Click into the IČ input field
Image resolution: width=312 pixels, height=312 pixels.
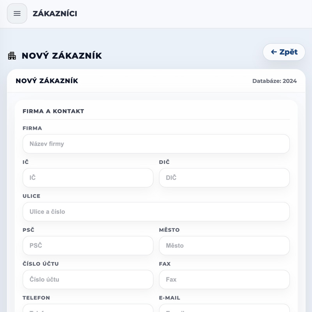(88, 178)
